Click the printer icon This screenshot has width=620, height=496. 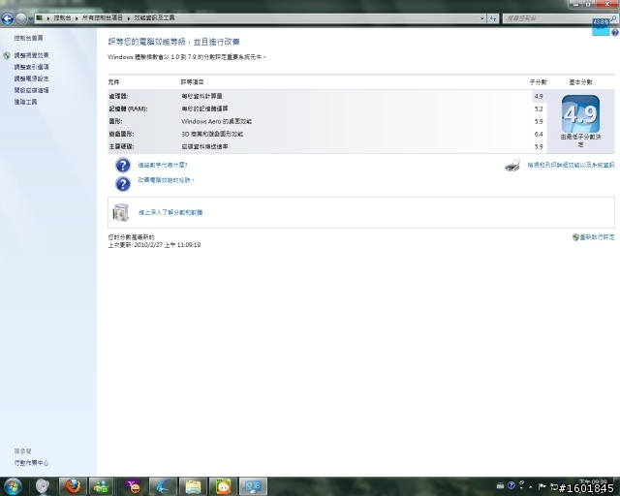[x=512, y=166]
